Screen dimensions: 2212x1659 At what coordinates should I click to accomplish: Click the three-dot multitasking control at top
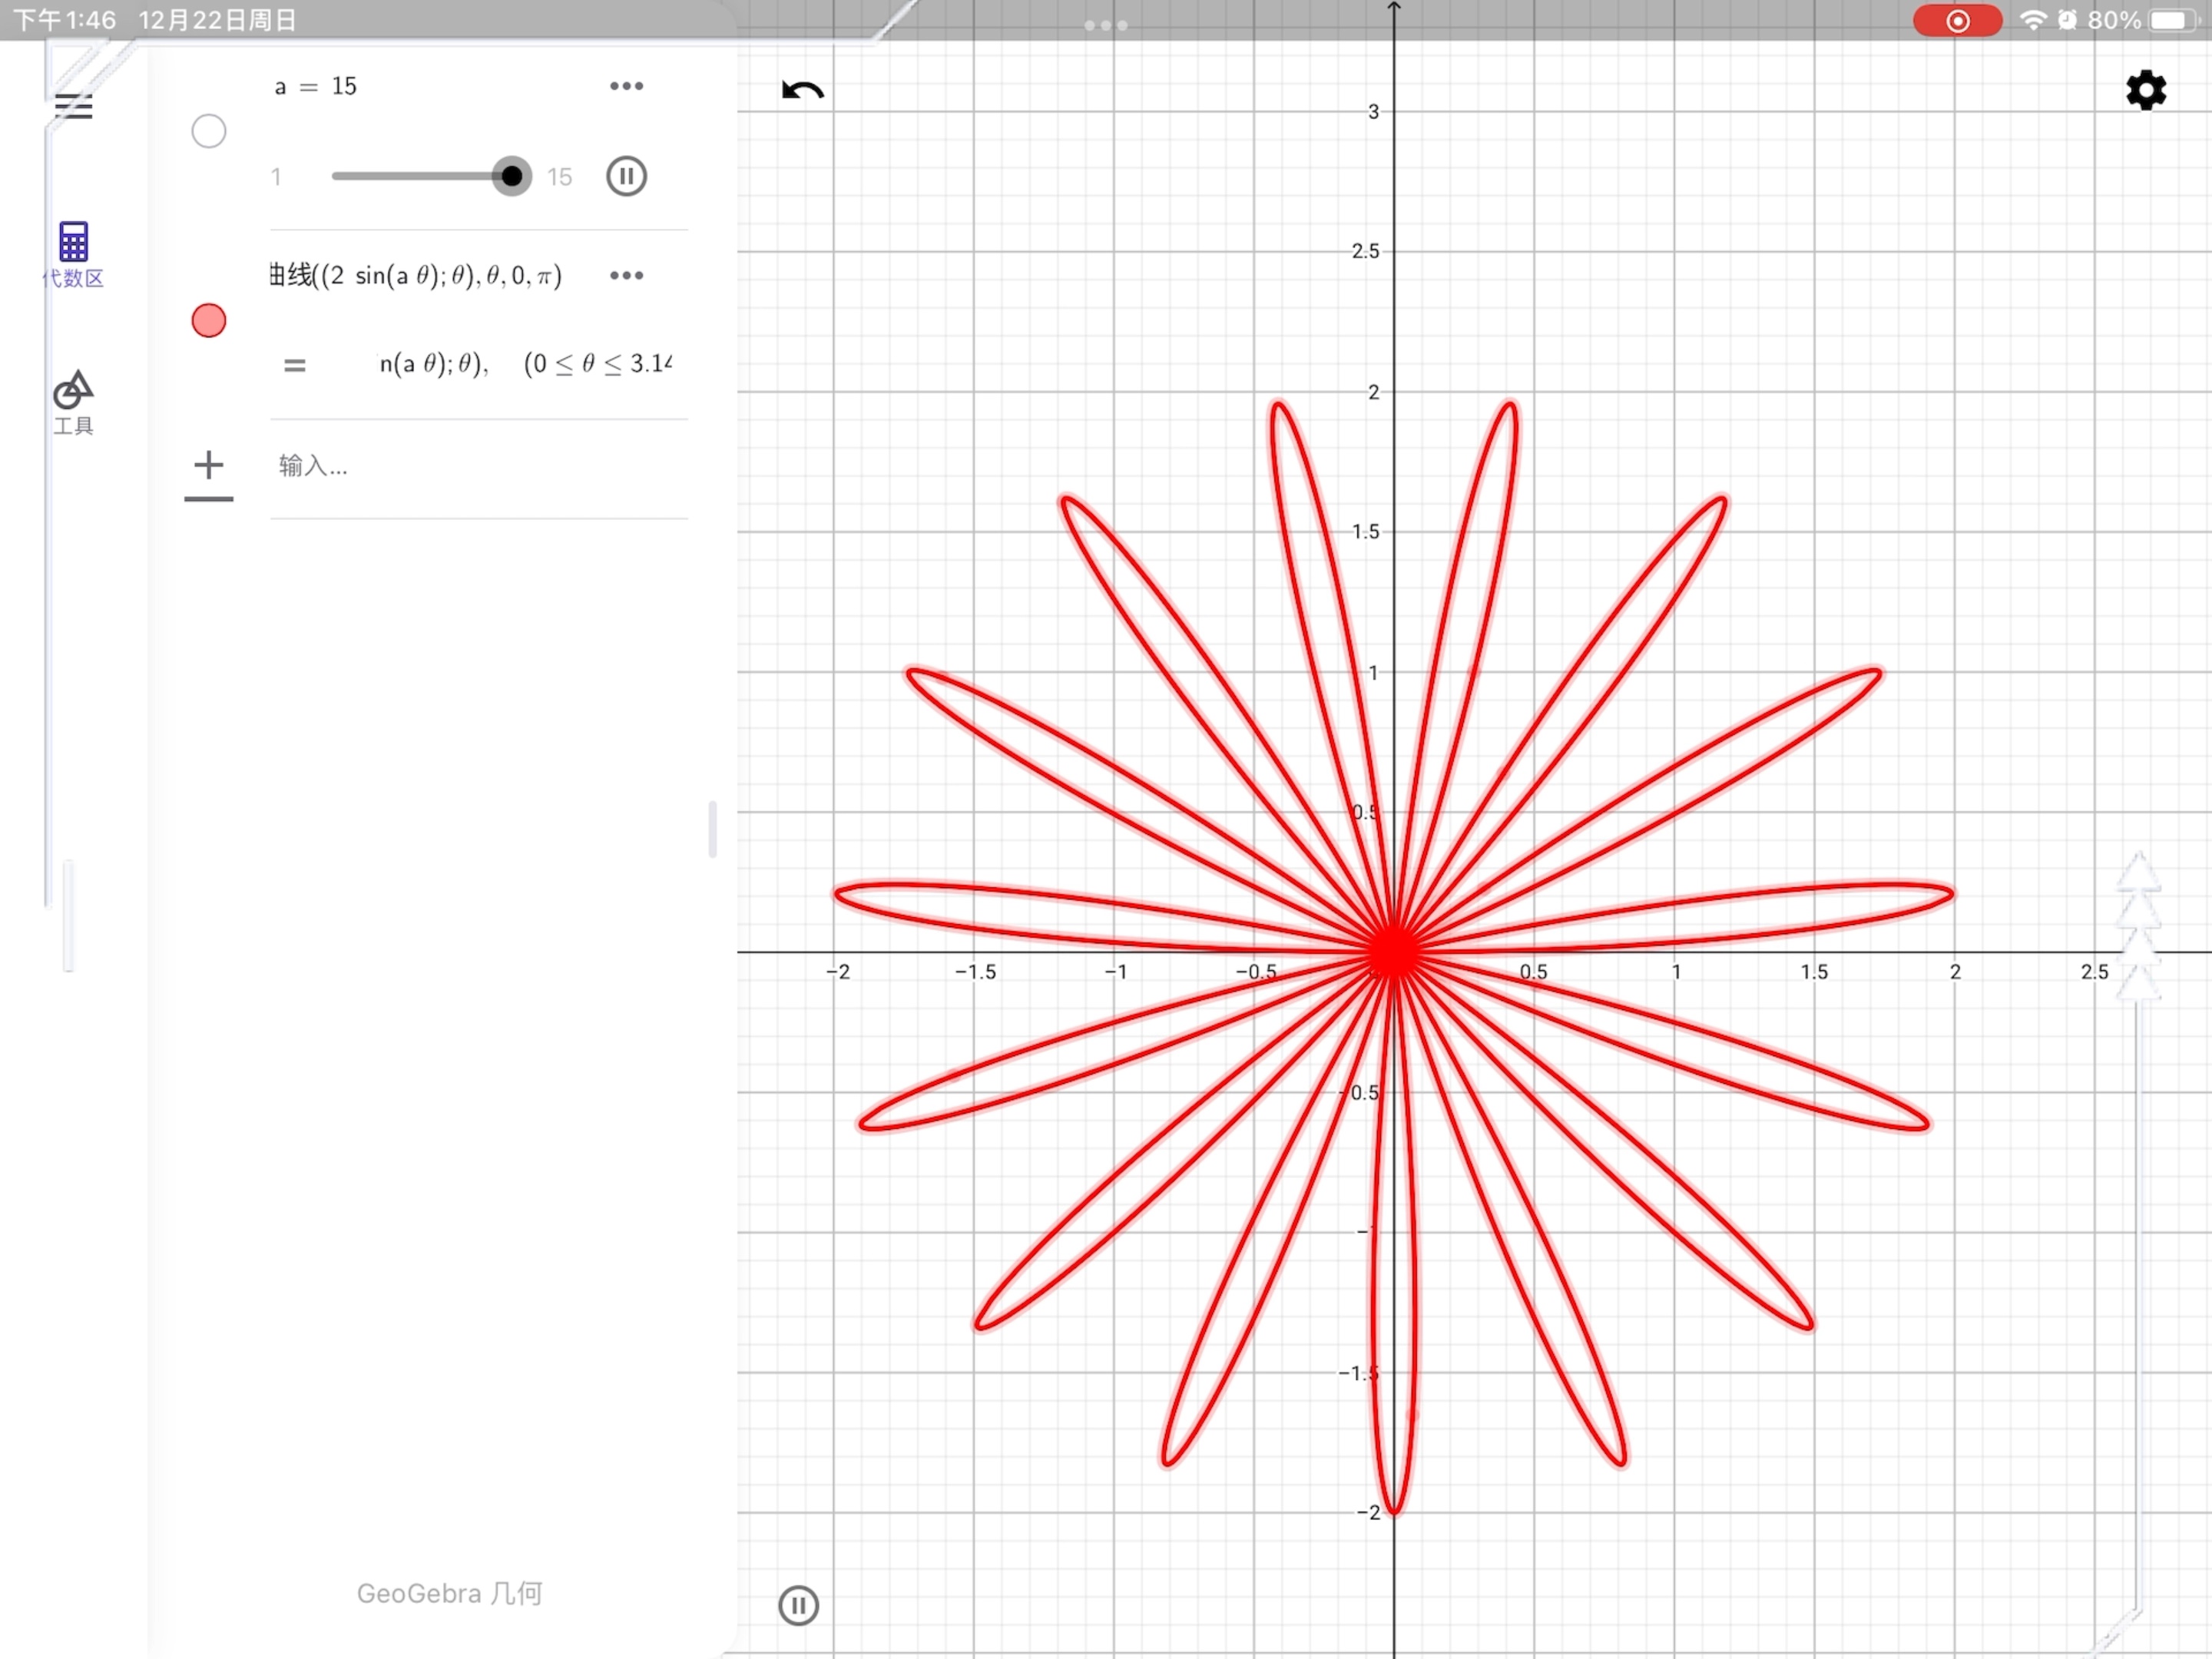pyautogui.click(x=1106, y=25)
